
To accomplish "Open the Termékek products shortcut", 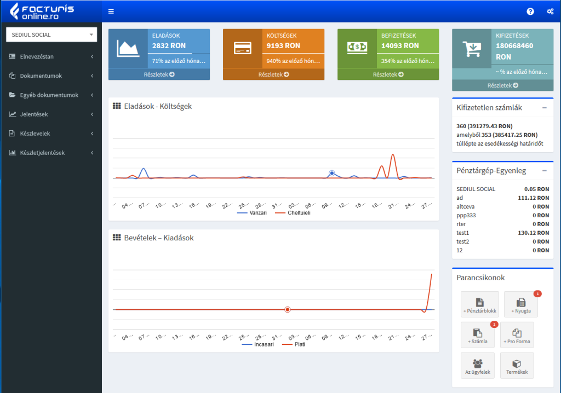I will click(517, 366).
